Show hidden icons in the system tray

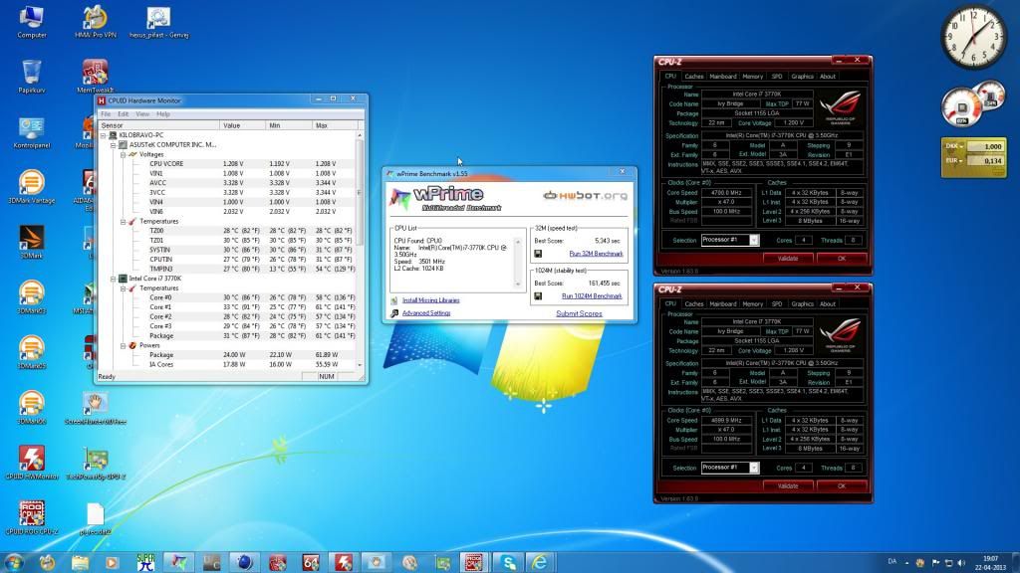tap(906, 563)
